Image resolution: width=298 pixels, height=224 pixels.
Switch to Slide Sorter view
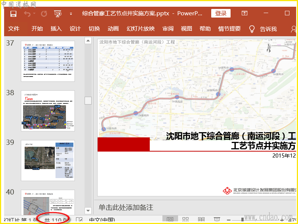tap(185, 220)
